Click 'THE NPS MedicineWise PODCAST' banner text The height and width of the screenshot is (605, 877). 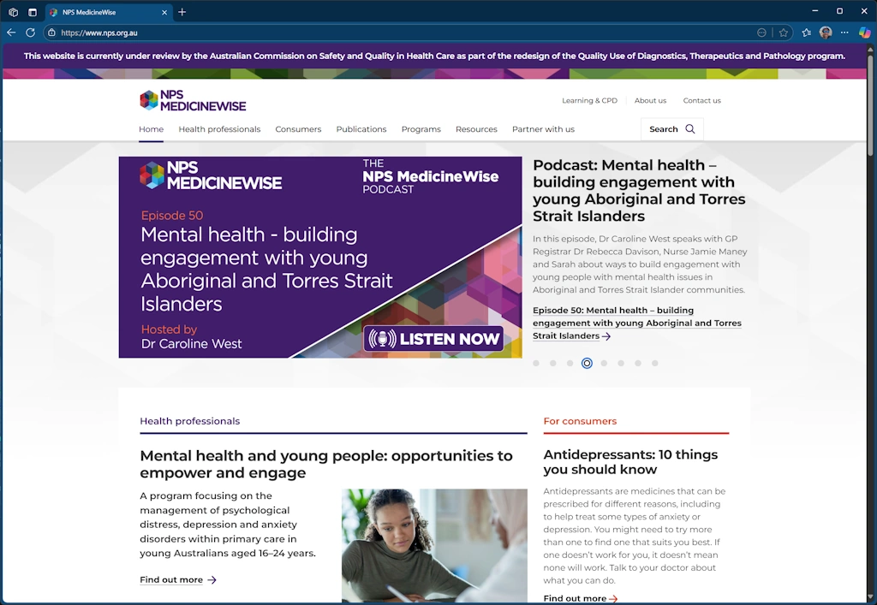tap(430, 176)
